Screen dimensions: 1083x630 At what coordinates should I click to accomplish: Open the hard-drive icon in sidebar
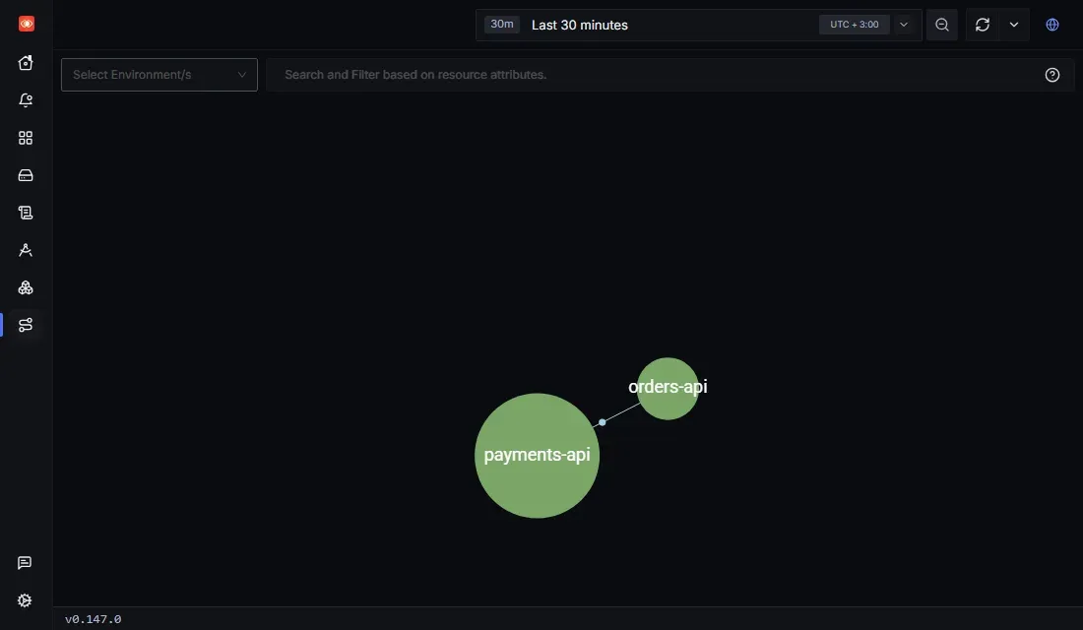click(x=26, y=175)
